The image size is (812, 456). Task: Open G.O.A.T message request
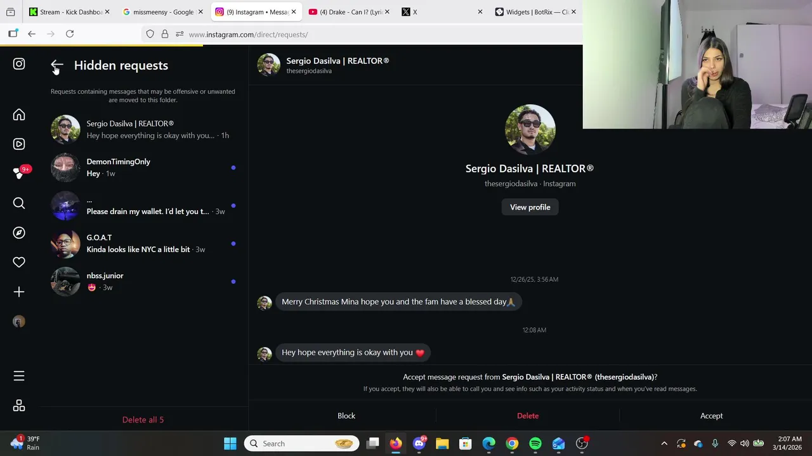point(144,243)
